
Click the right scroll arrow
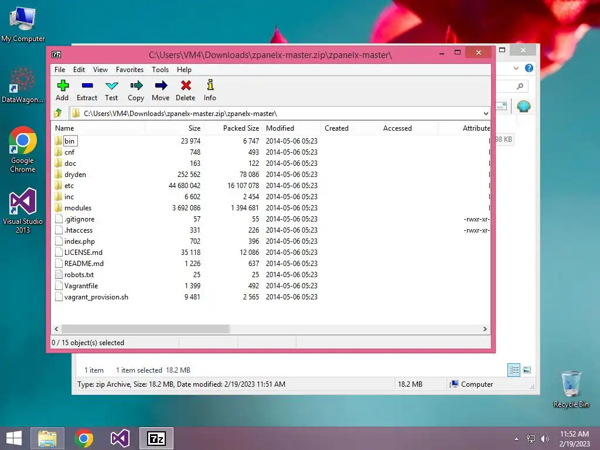tap(485, 329)
